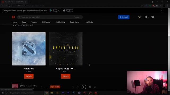Open the Ancients sound kit cover
Viewport: 170px width, 95px height.
(x=29, y=49)
